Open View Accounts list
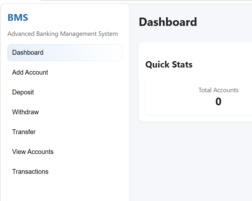 coord(65,152)
